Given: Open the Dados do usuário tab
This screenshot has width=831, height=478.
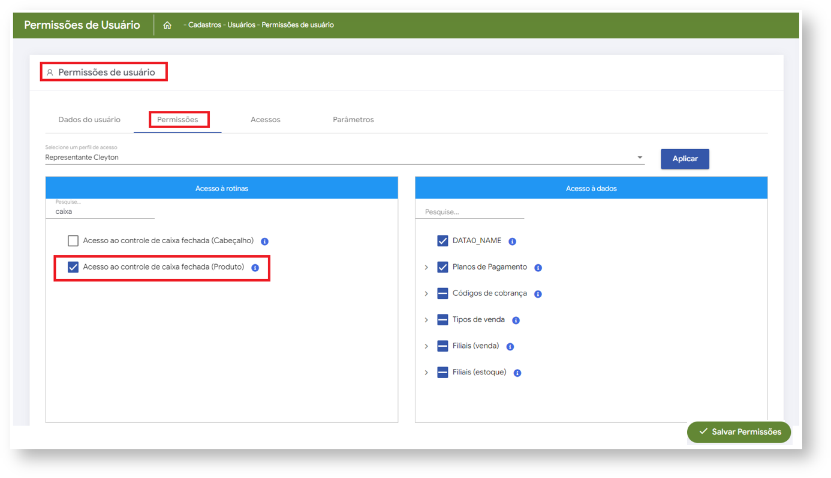Looking at the screenshot, I should (x=89, y=120).
